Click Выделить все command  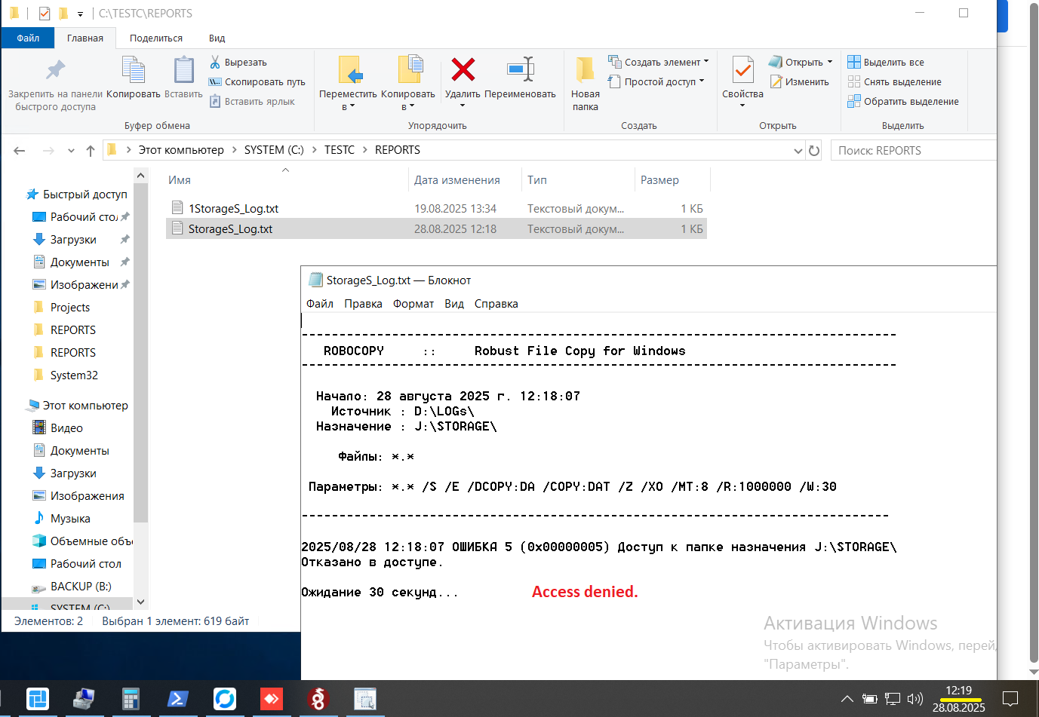[x=886, y=63]
